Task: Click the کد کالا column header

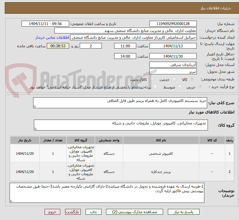Action: [212, 140]
